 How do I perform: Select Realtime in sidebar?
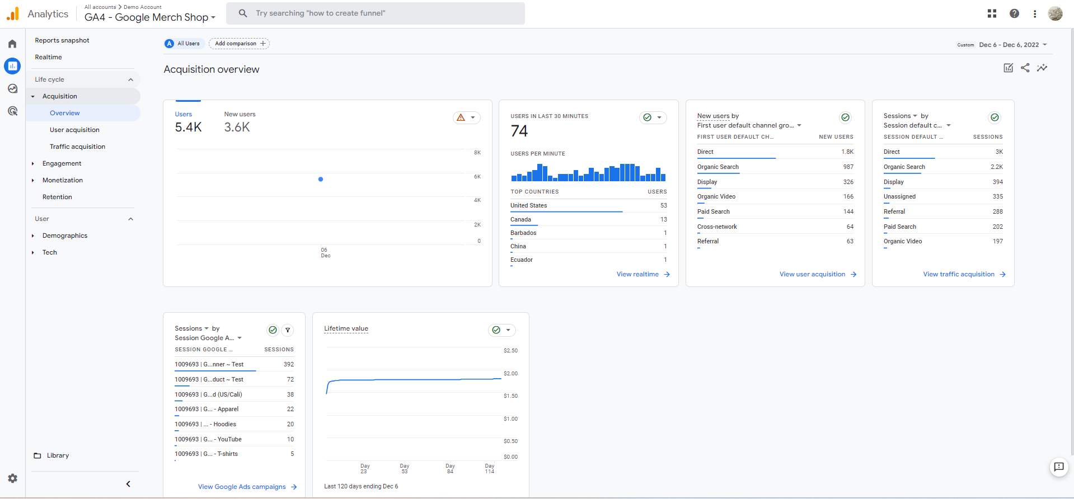(49, 57)
